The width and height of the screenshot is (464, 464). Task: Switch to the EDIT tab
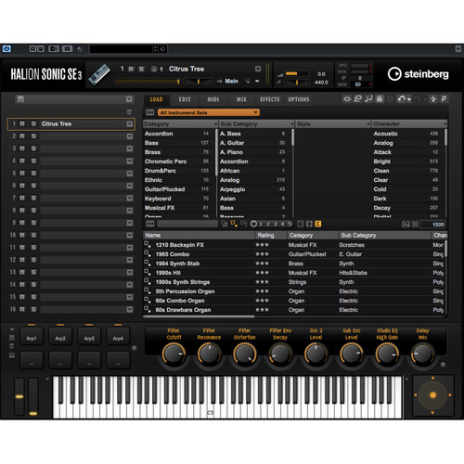(185, 99)
